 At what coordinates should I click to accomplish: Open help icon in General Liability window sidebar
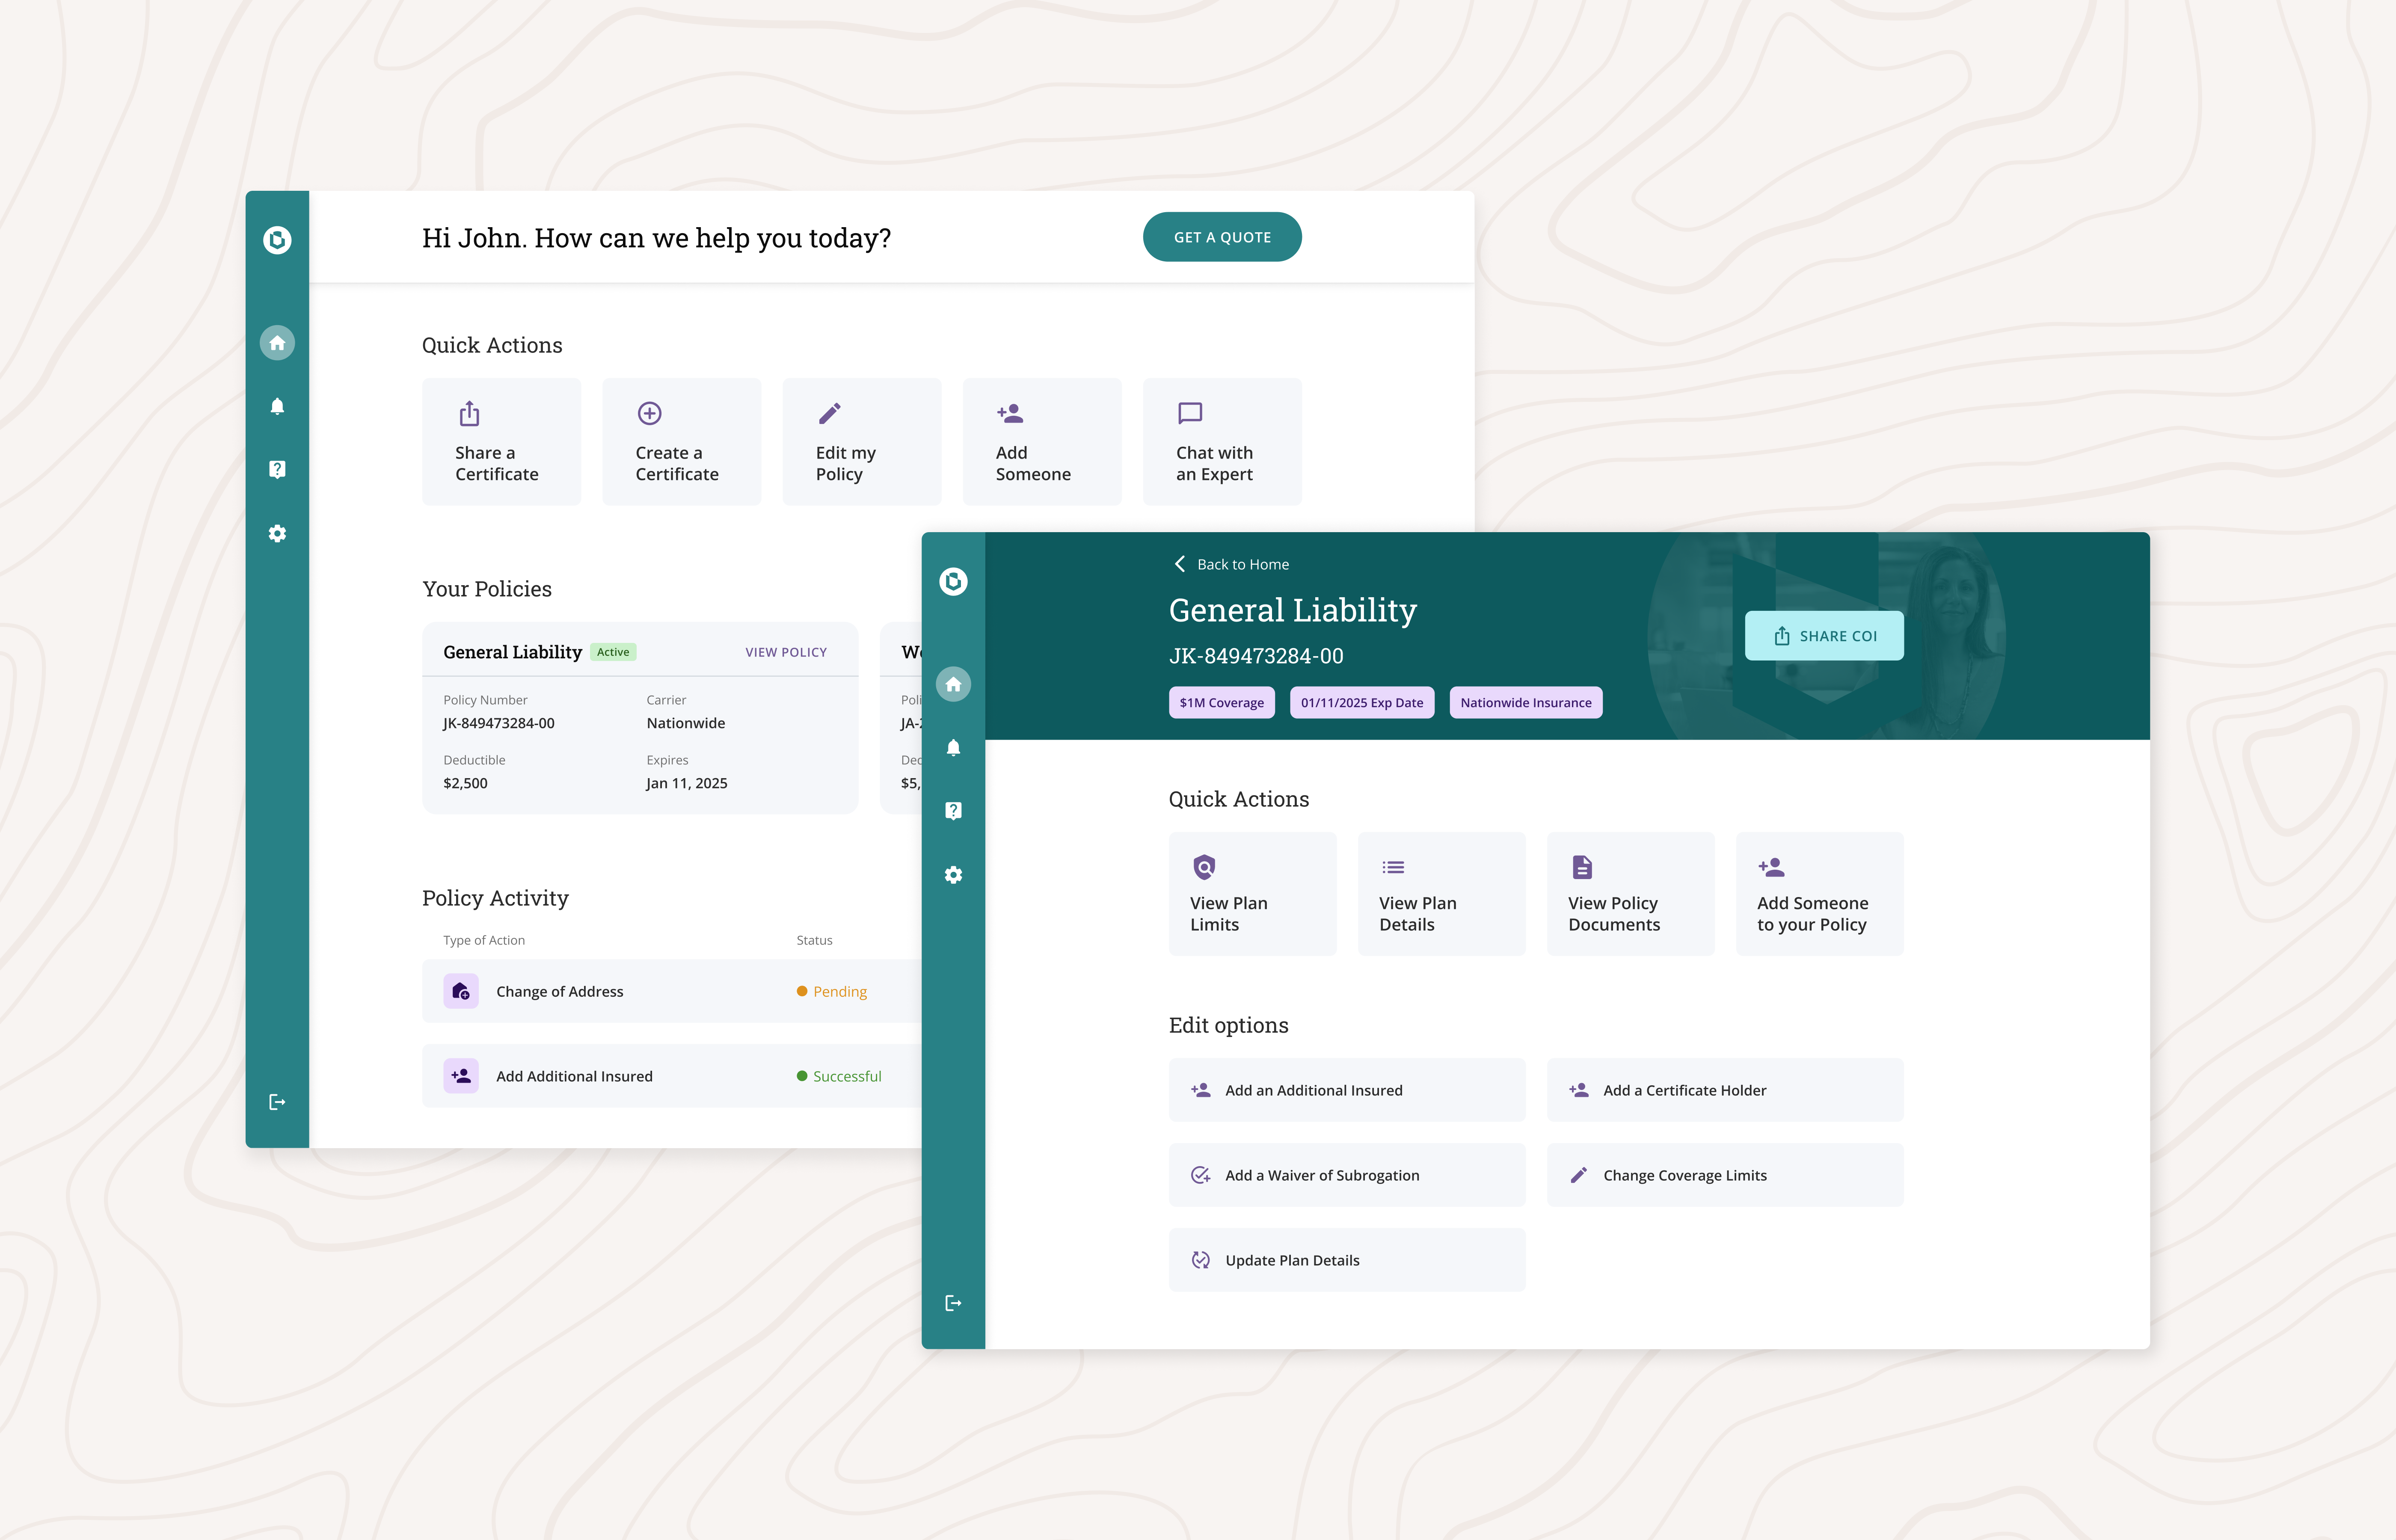click(x=953, y=810)
